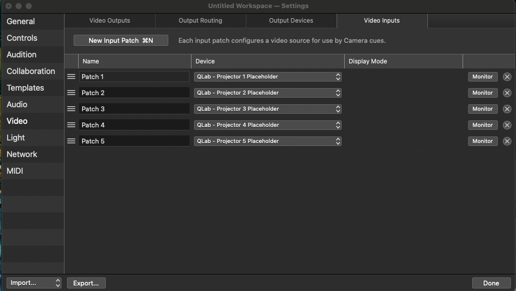
Task: Open the Import dropdown at bottom left
Action: coord(34,282)
